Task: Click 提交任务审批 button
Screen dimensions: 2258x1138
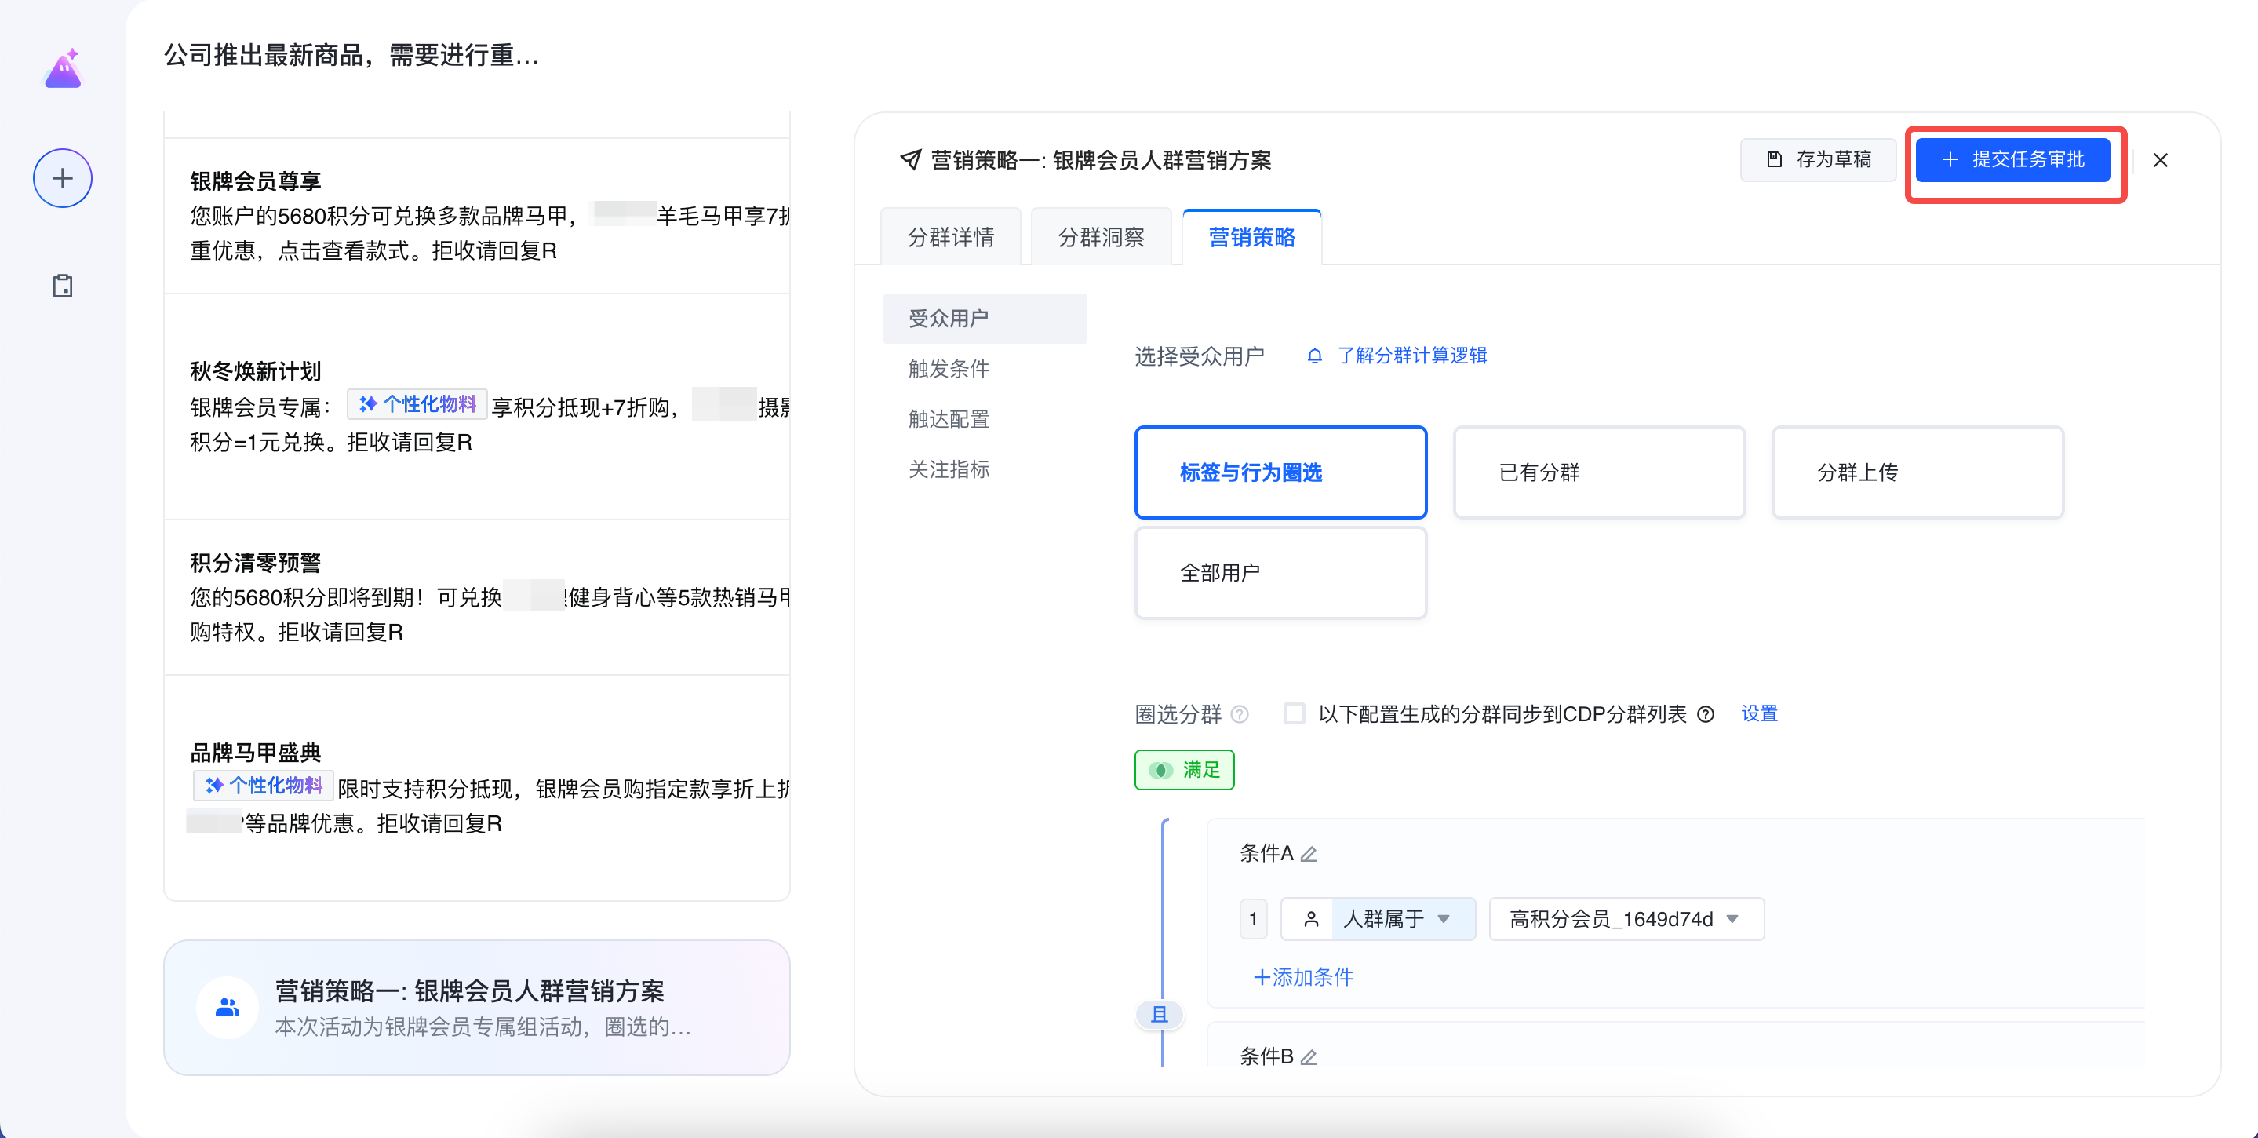Action: 2012,159
